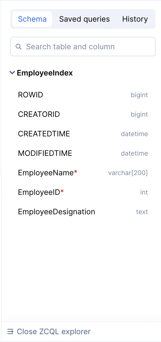This screenshot has width=161, height=342.
Task: Click the bigint type beside ROWID
Action: point(139,95)
